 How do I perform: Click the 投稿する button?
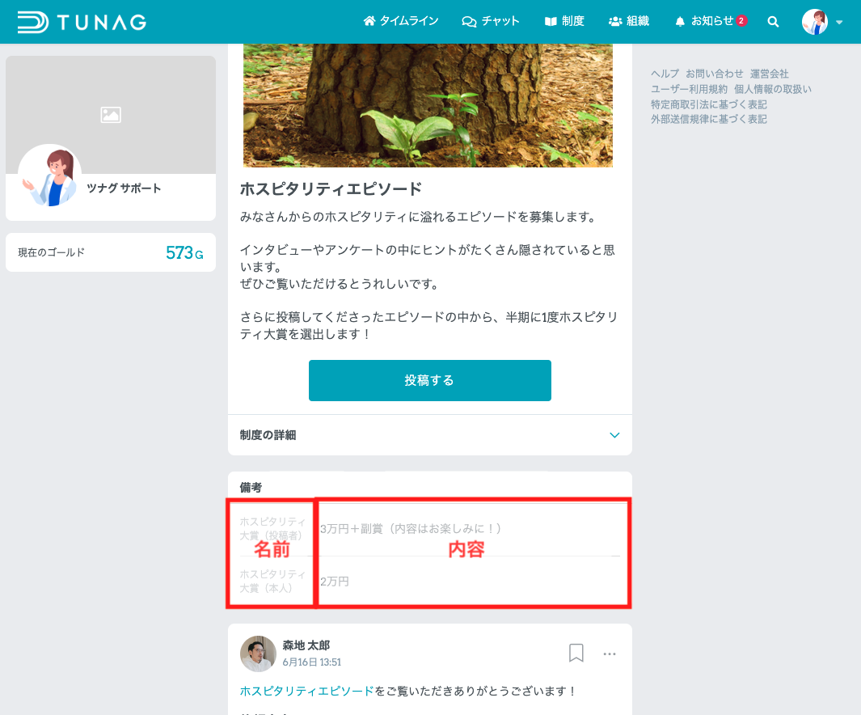pyautogui.click(x=430, y=381)
